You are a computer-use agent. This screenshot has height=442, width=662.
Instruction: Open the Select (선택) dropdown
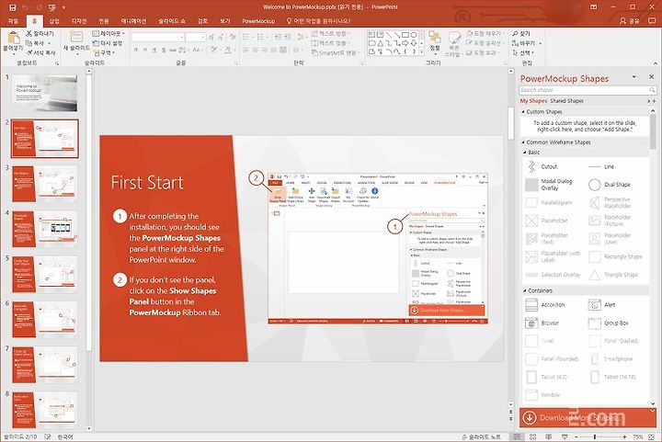point(523,52)
